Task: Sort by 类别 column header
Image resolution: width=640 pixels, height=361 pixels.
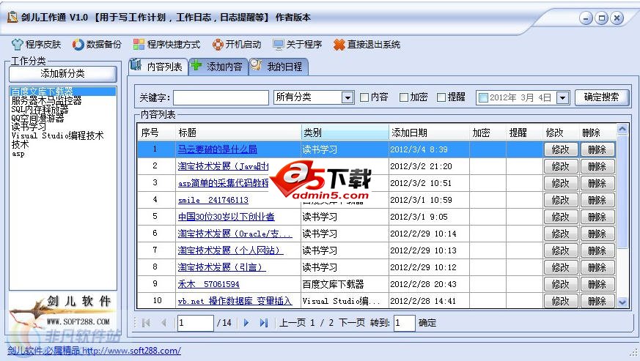Action: pos(345,133)
